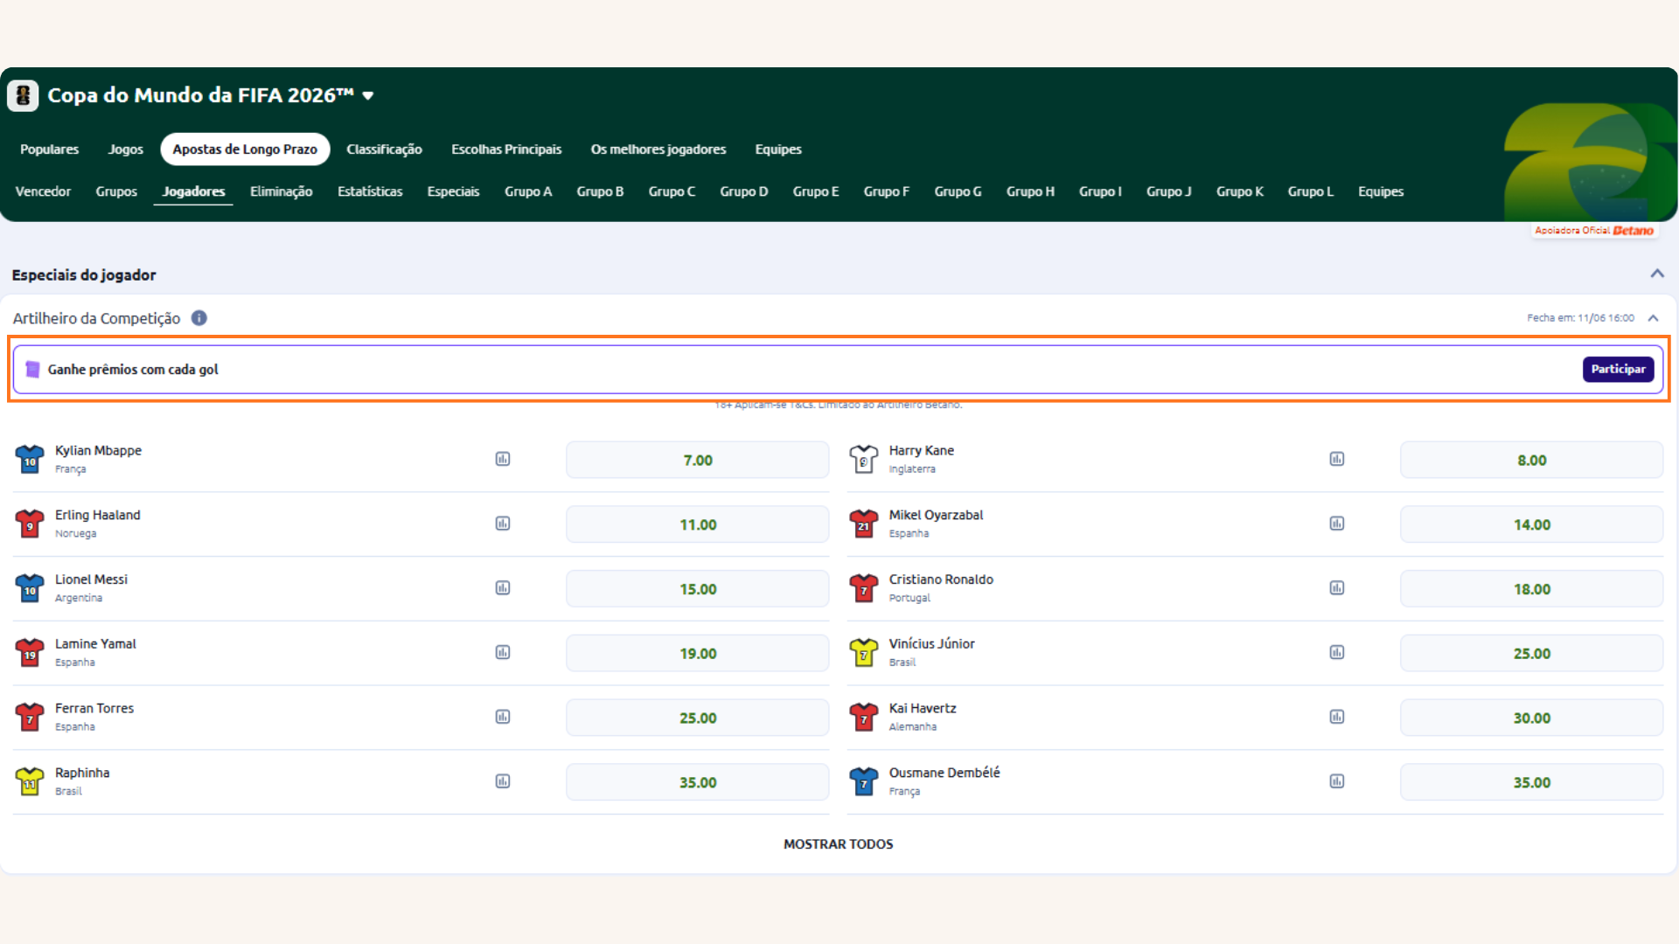The width and height of the screenshot is (1679, 944).
Task: Open the Grupo D sub-tab
Action: pyautogui.click(x=744, y=191)
